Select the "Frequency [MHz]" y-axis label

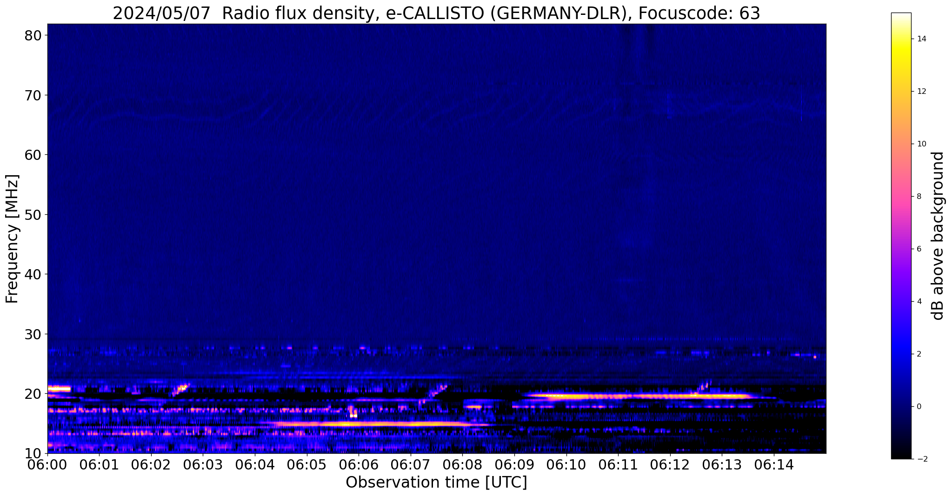[13, 239]
